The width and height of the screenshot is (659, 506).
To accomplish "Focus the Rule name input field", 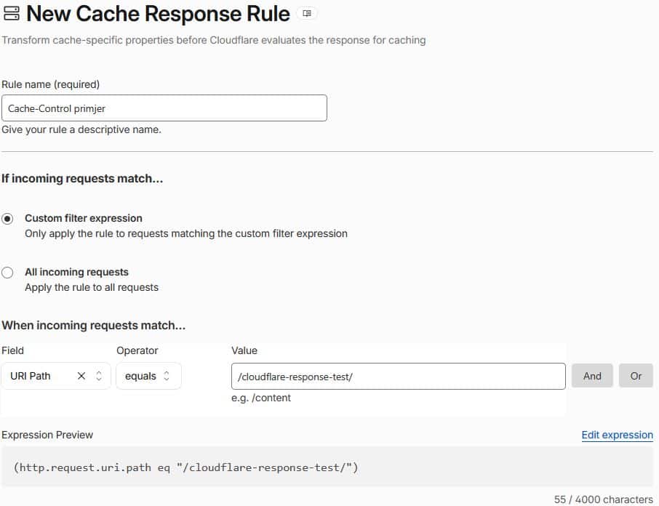I will tap(164, 108).
